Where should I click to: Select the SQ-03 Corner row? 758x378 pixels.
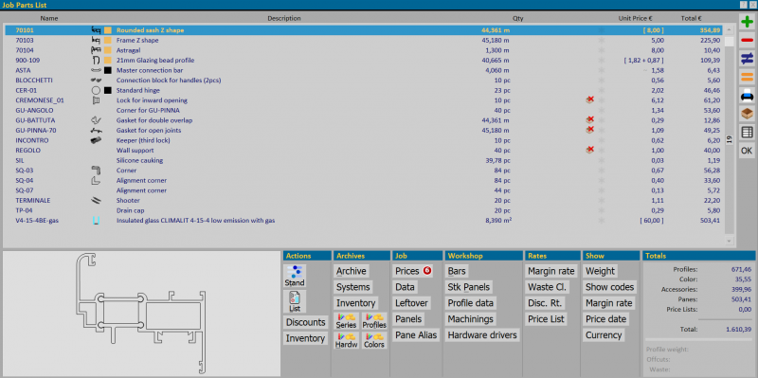[x=365, y=171]
